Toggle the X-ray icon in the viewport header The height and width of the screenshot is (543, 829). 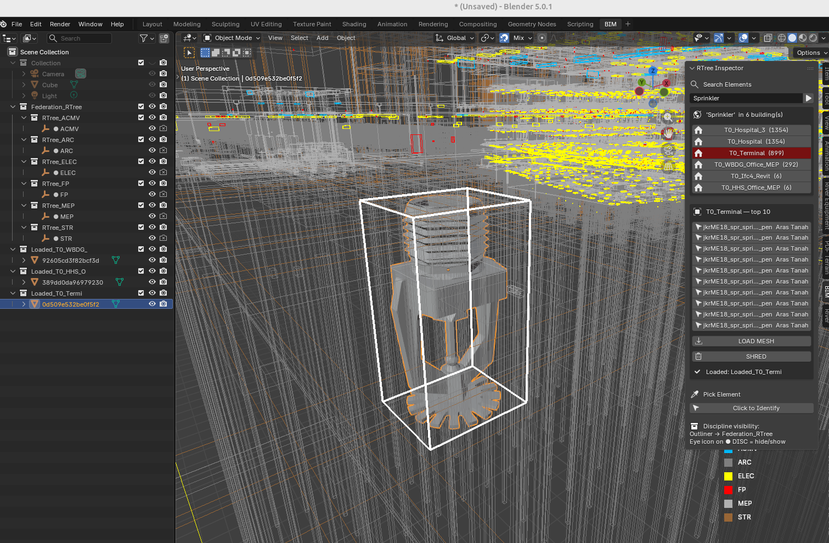point(768,38)
